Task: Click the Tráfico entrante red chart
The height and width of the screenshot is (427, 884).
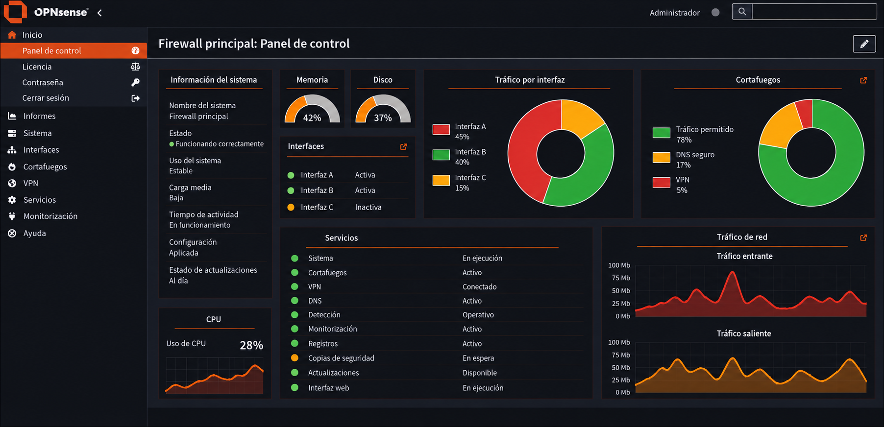Action: 750,291
